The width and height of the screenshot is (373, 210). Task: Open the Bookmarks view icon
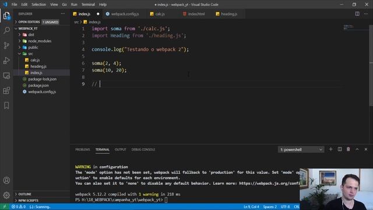[x=6, y=105]
